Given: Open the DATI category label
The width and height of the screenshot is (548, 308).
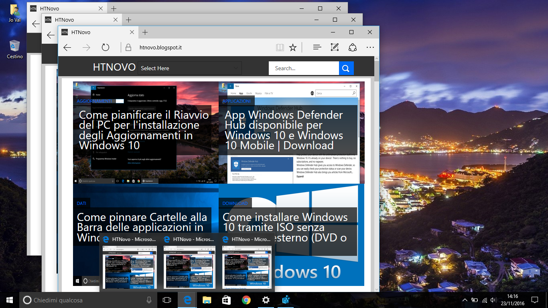Looking at the screenshot, I should point(81,203).
